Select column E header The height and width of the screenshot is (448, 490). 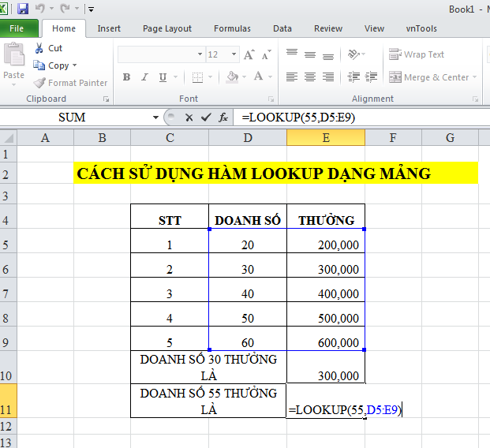click(x=326, y=138)
